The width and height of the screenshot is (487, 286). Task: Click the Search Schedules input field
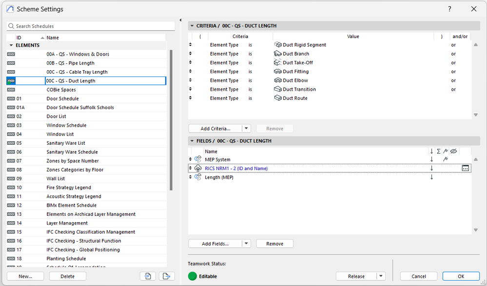[x=91, y=26]
